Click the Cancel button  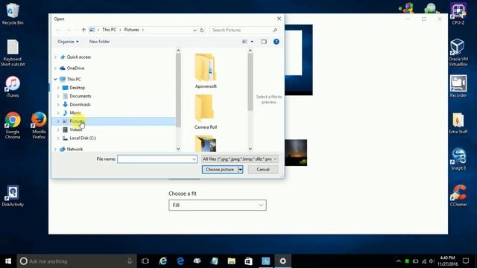[263, 170]
